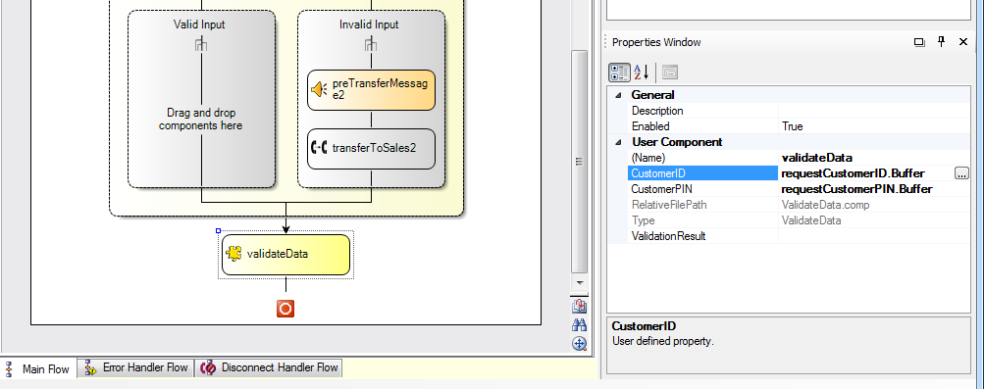Image resolution: width=984 pixels, height=389 pixels.
Task: Click the binoculars find icon
Action: pyautogui.click(x=579, y=325)
